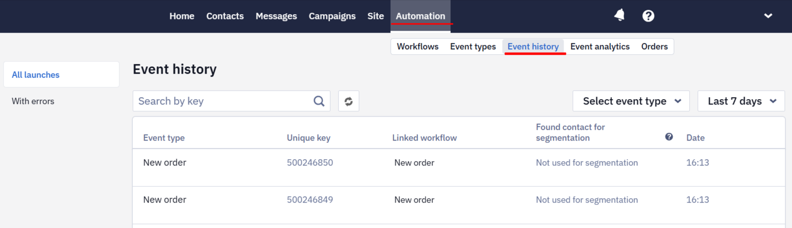Switch to the Event analytics tab

tap(600, 46)
